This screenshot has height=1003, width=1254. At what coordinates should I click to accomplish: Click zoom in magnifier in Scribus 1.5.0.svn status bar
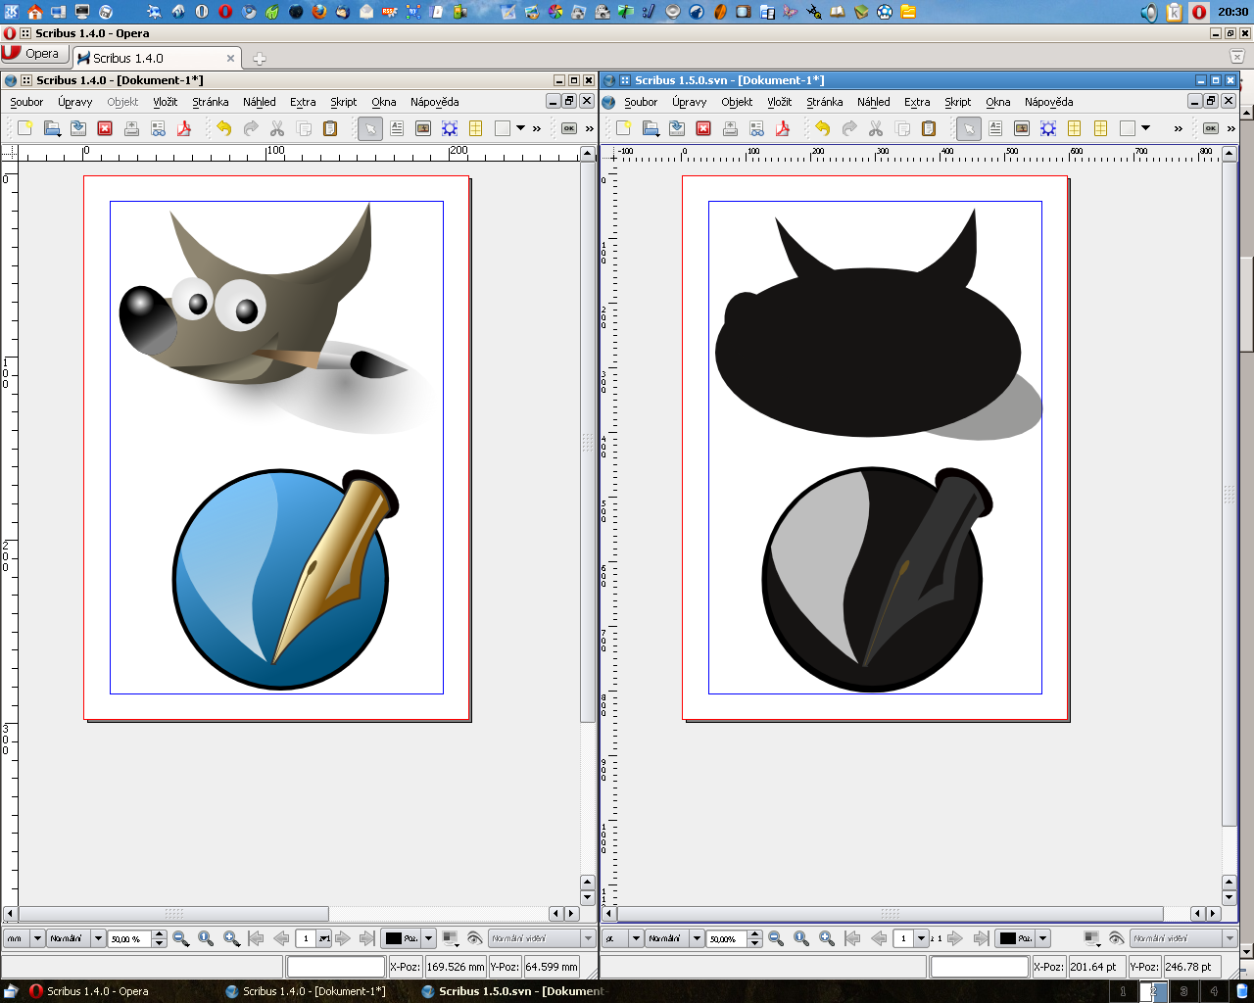point(827,938)
